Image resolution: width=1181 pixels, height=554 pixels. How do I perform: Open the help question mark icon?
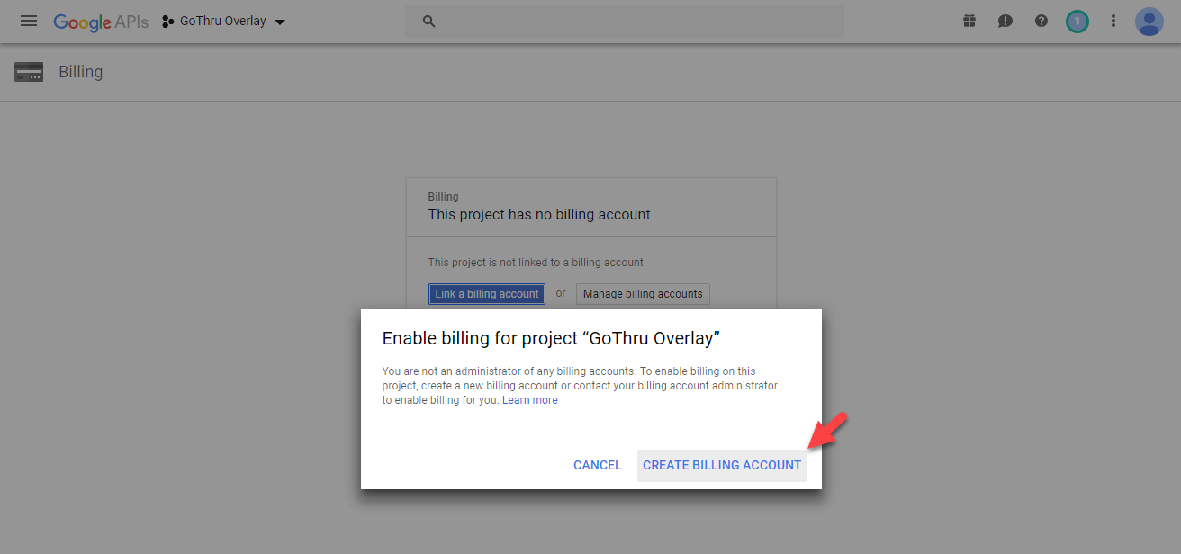[1041, 20]
